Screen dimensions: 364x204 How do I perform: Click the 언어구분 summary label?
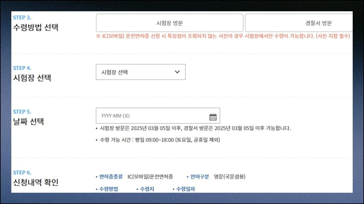point(199,177)
